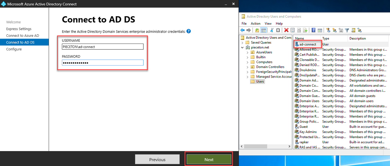Select the Welcome wizard step
390x166 pixels.
tap(13, 22)
